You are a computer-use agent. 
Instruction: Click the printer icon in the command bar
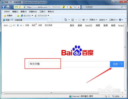(83, 20)
